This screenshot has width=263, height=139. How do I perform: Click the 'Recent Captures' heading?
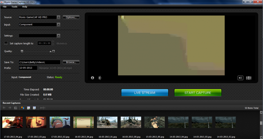(x=12, y=103)
